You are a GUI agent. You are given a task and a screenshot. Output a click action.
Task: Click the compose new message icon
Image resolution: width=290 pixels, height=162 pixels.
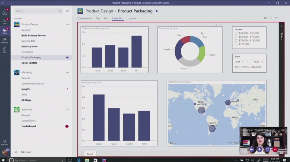click(68, 11)
